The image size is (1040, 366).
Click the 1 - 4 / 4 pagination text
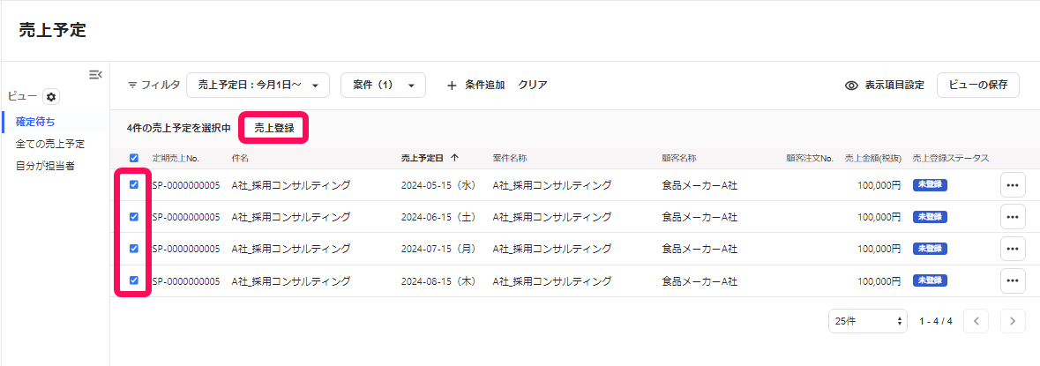pos(936,322)
